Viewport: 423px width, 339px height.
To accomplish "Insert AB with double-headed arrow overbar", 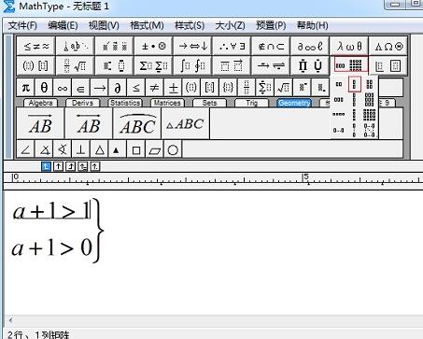I will [89, 123].
